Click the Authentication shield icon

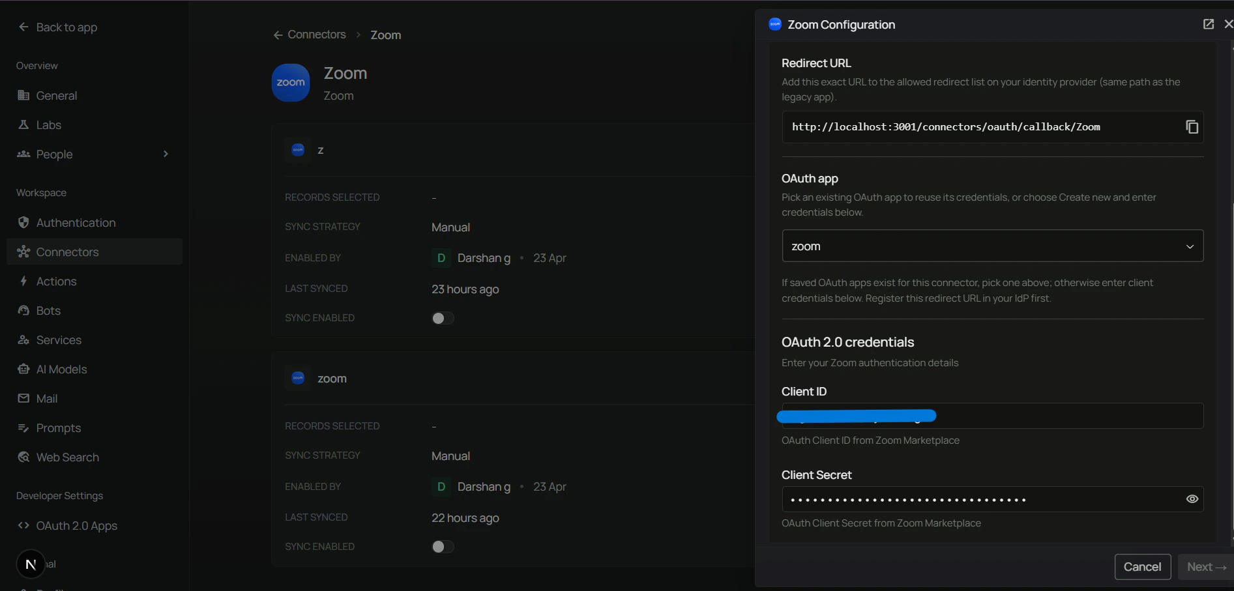coord(23,222)
